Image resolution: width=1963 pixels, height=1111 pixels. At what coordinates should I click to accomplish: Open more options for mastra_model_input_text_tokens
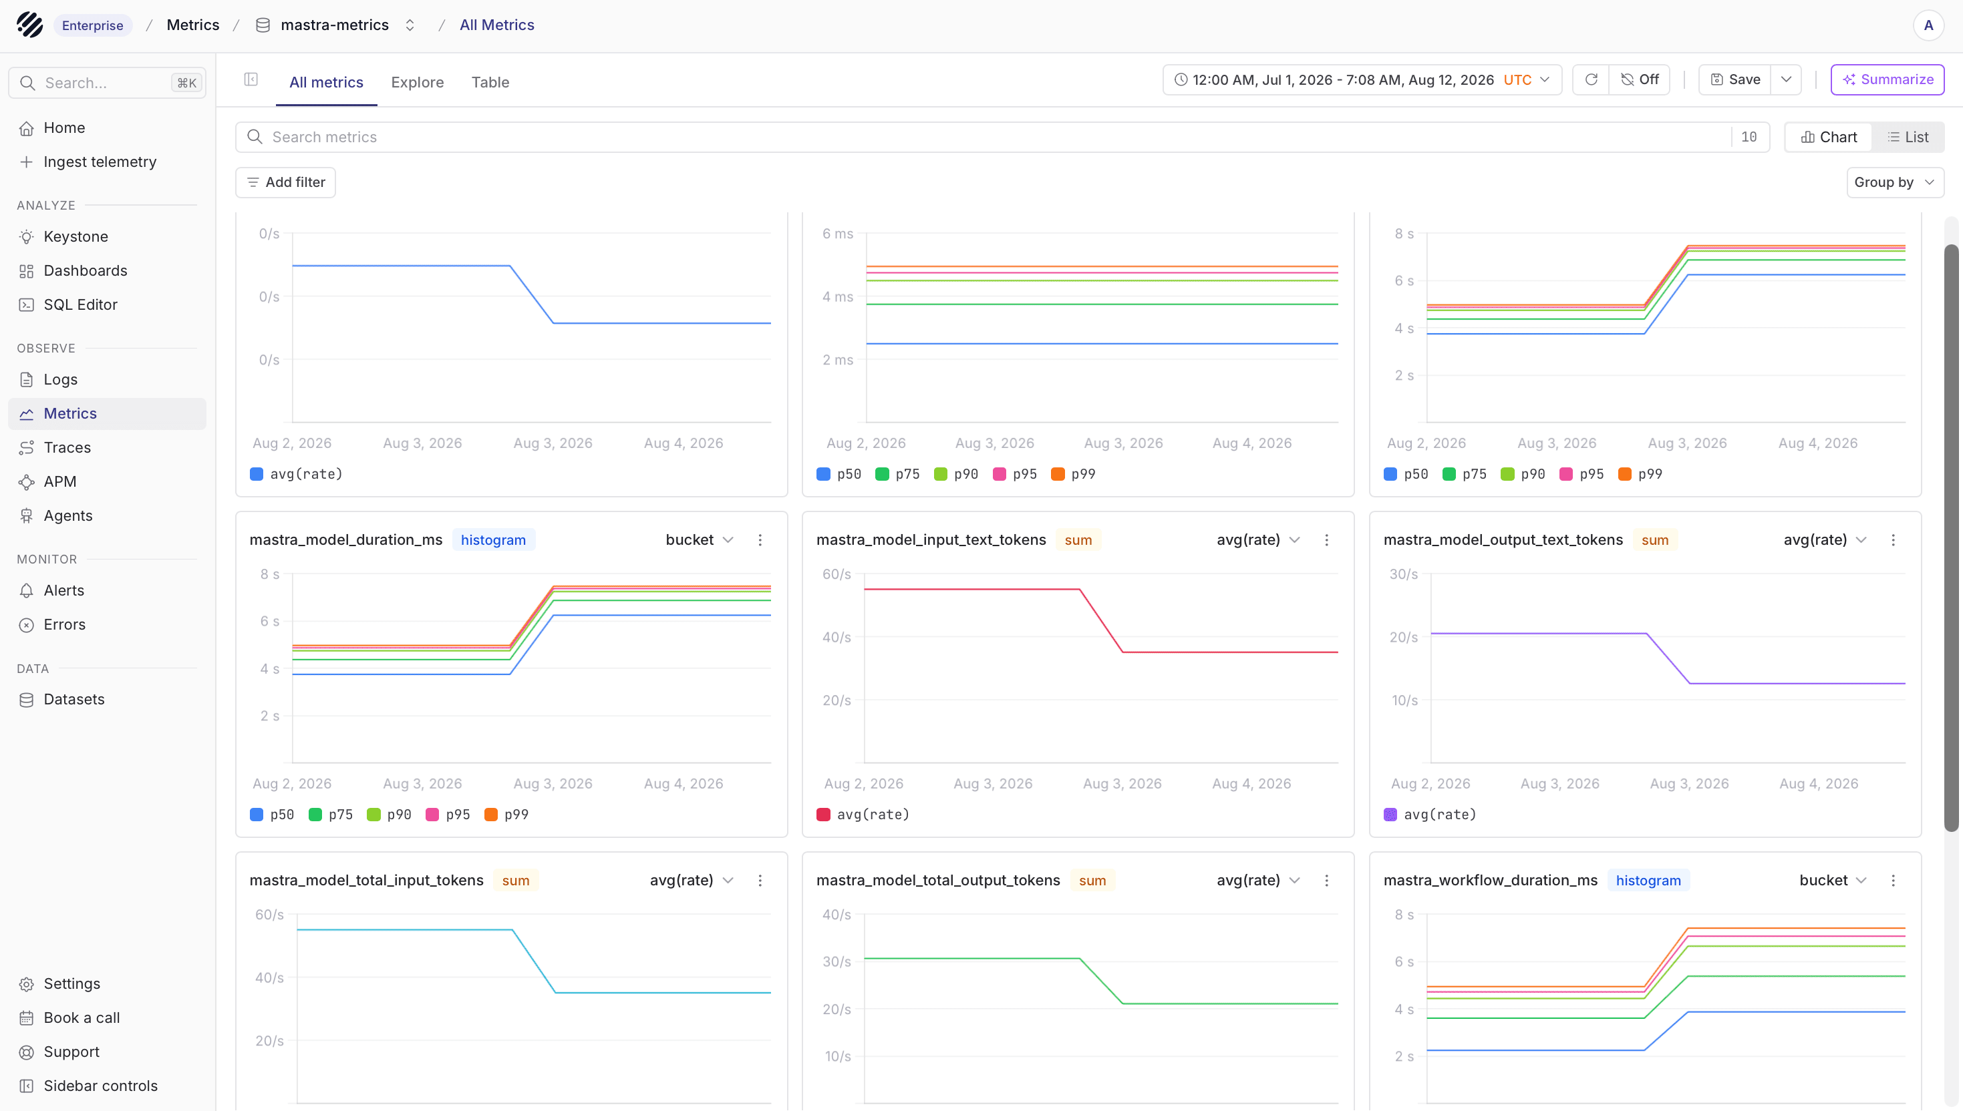(1327, 540)
